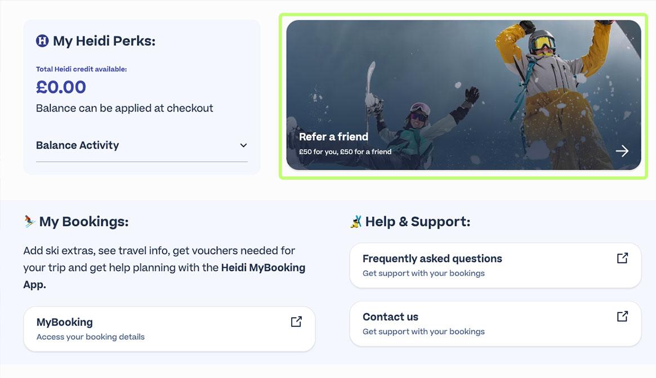
Task: Toggle the Balance Activity section label
Action: coord(78,145)
